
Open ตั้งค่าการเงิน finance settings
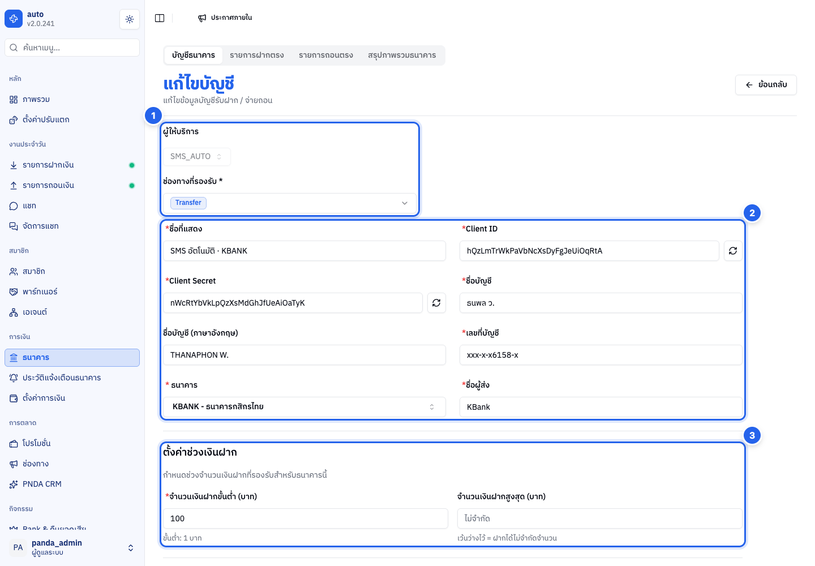pos(72,398)
